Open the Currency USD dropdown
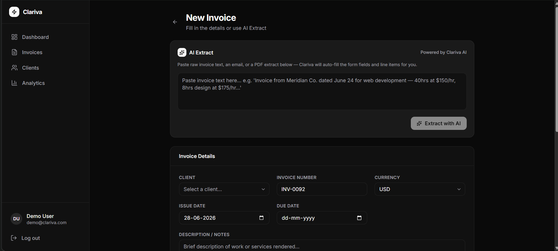 (x=420, y=189)
